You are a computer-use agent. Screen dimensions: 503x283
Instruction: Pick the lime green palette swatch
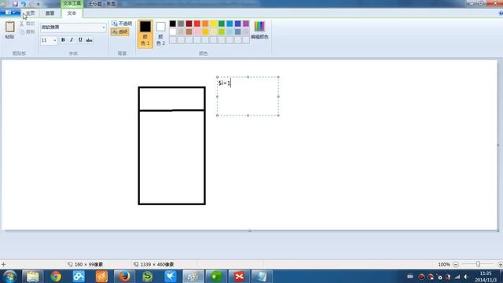(x=222, y=31)
